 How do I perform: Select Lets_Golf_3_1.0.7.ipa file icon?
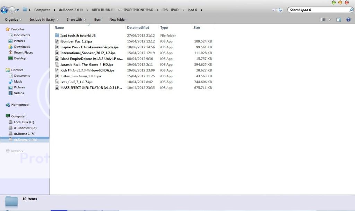click(57, 82)
